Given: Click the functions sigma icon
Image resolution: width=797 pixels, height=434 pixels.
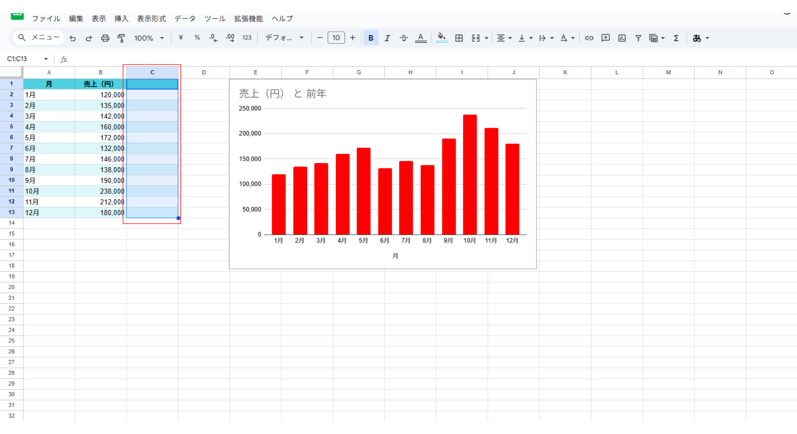Looking at the screenshot, I should click(x=676, y=38).
